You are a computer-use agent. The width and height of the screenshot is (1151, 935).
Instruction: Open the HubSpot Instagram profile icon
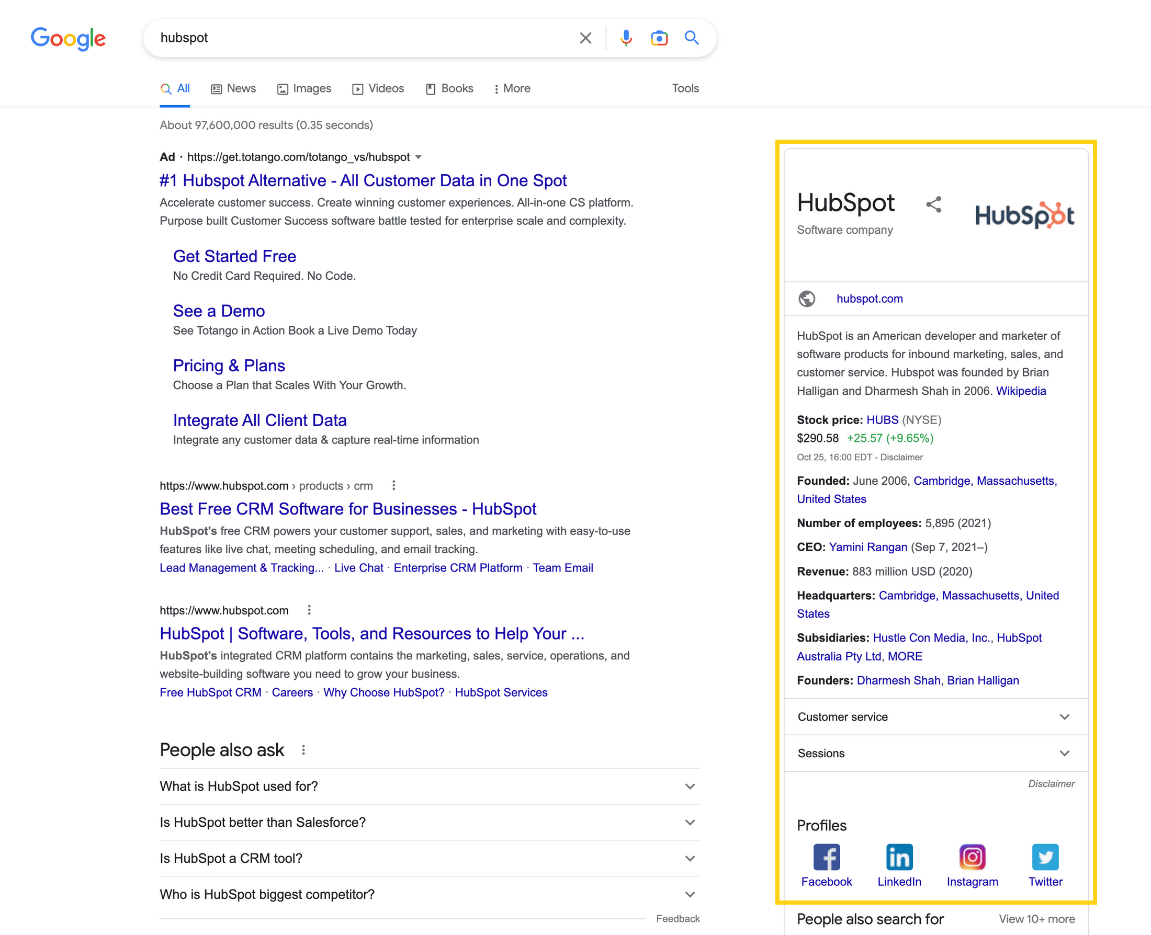(x=972, y=857)
